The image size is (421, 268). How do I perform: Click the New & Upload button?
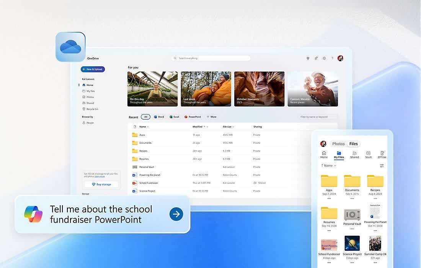(x=93, y=69)
